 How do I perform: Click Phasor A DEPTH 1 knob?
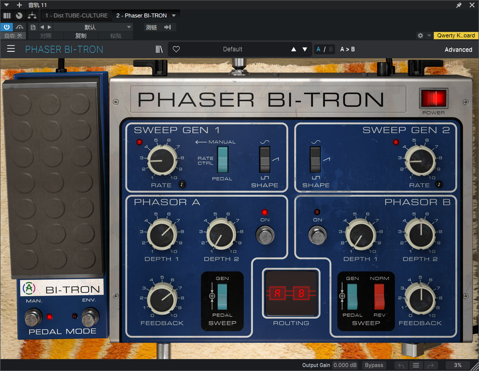coord(162,235)
